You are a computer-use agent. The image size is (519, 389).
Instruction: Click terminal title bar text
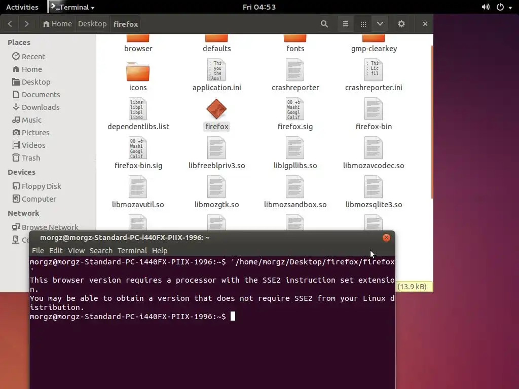[125, 238]
